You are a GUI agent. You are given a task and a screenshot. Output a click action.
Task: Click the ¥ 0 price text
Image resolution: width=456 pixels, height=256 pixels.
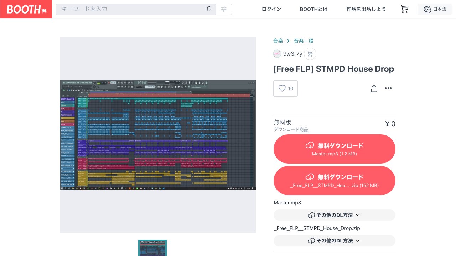point(390,124)
